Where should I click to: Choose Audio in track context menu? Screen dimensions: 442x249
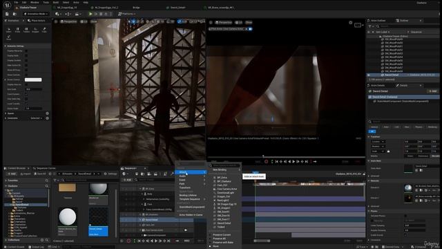coord(182,176)
